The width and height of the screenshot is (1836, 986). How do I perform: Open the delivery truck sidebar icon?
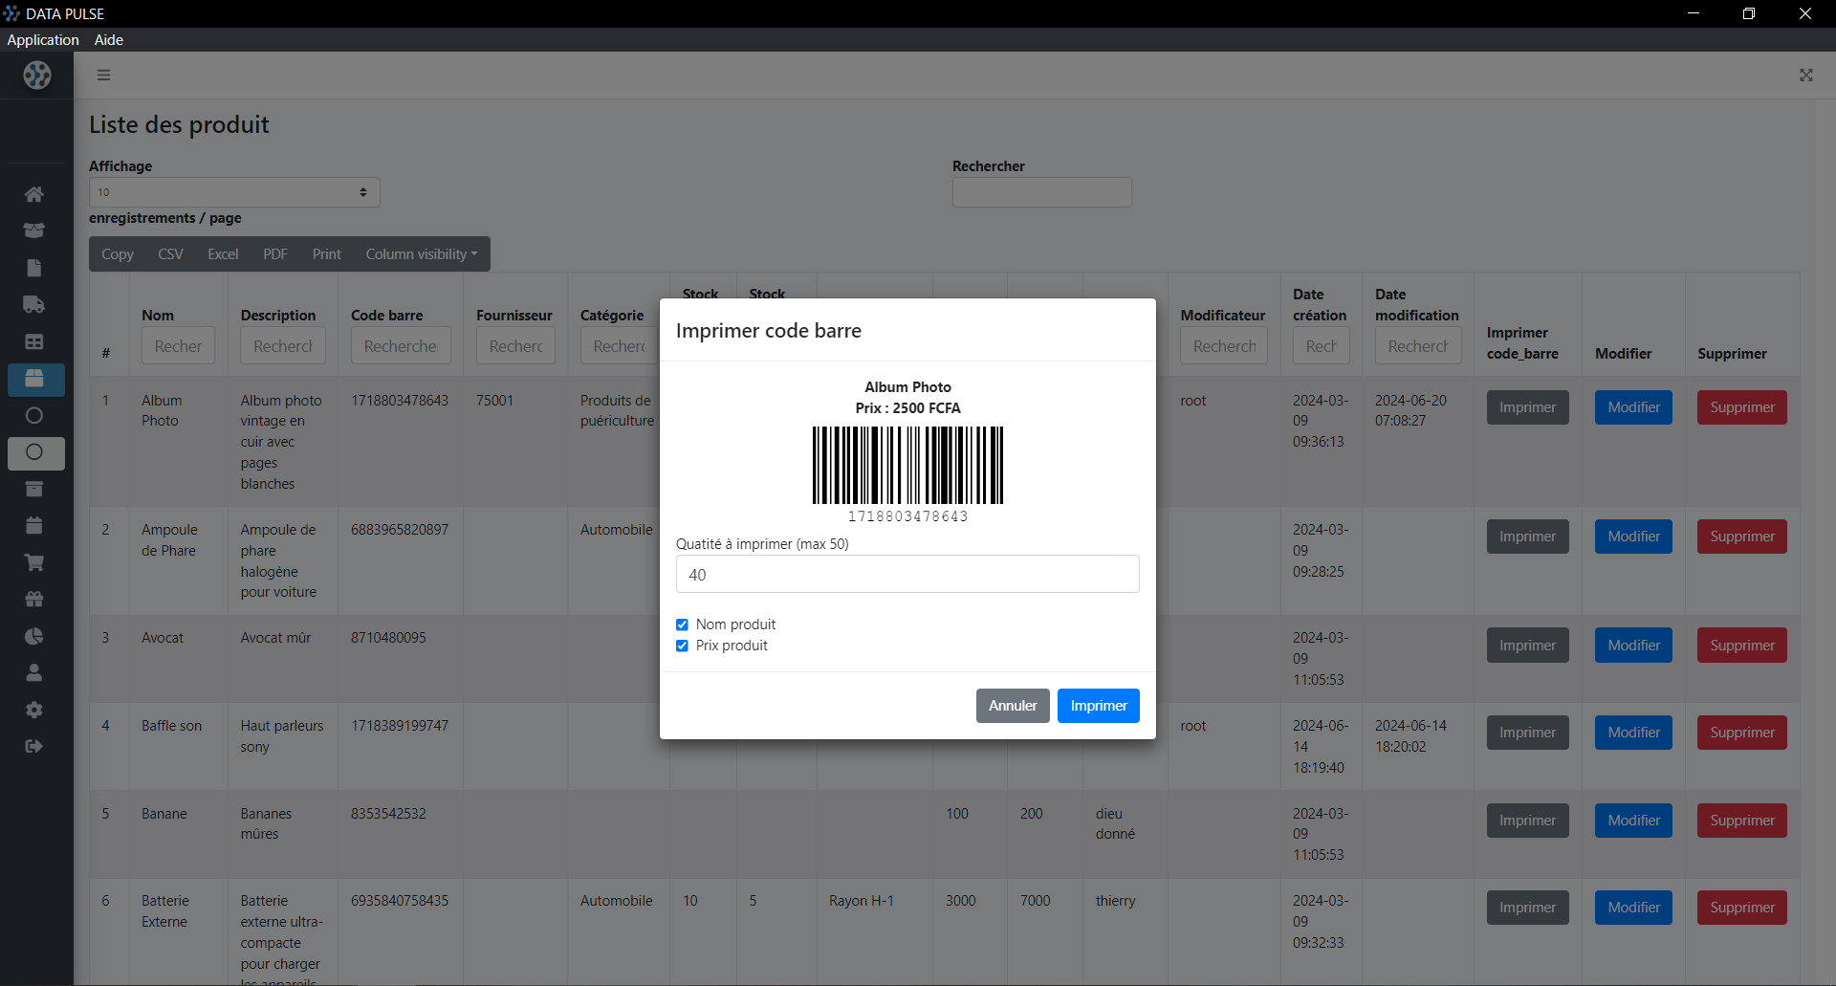(x=33, y=305)
